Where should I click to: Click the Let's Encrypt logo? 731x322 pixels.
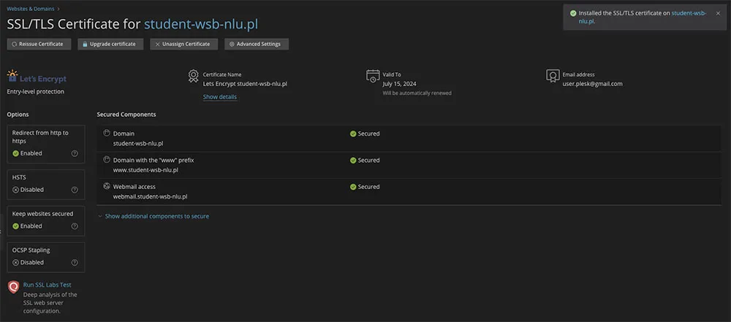click(x=37, y=77)
